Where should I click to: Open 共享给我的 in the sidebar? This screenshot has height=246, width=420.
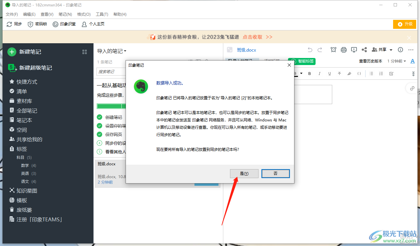click(x=26, y=139)
